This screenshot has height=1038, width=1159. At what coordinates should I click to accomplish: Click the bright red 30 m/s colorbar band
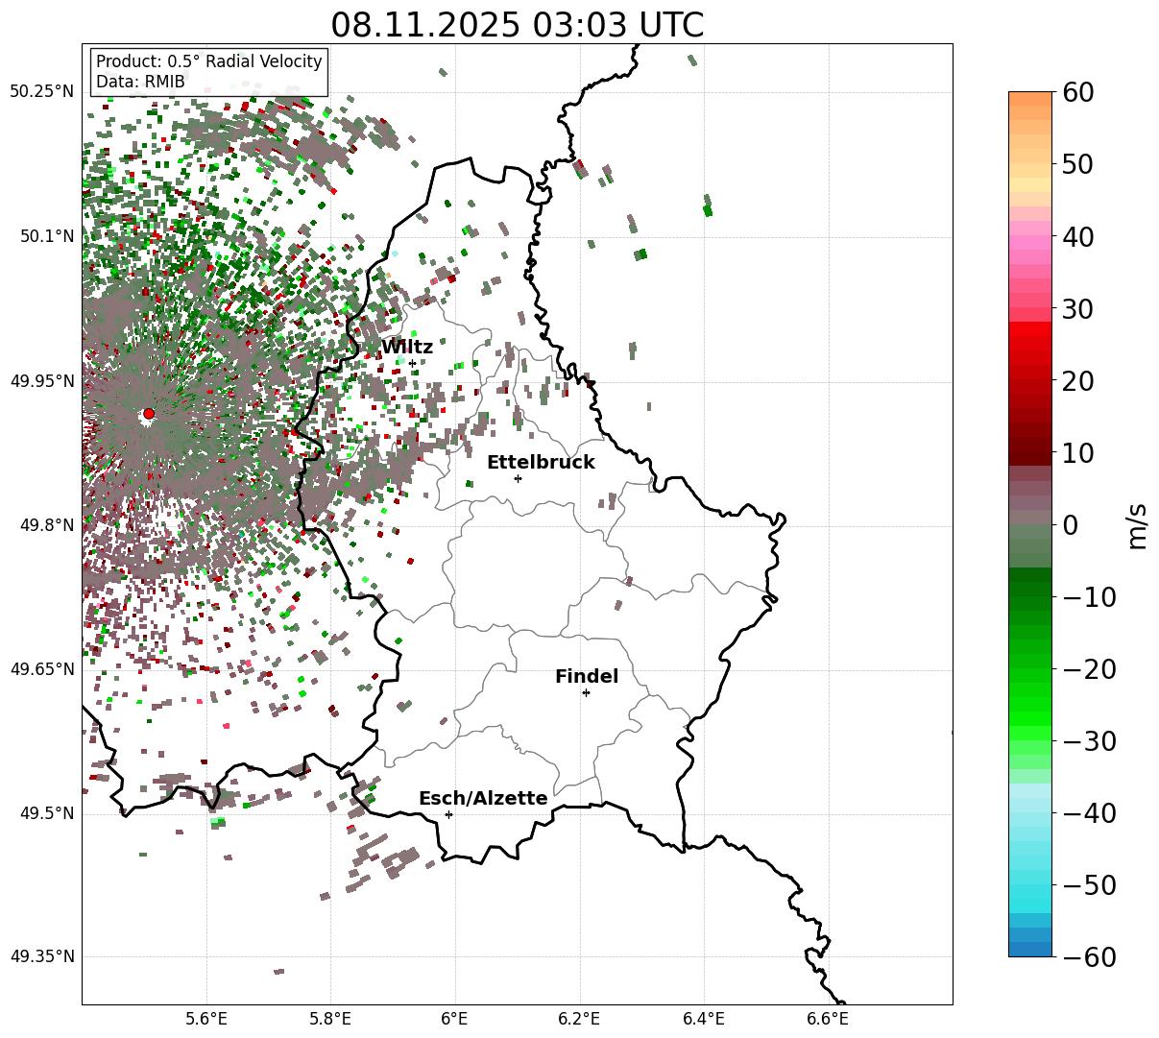pos(1030,328)
